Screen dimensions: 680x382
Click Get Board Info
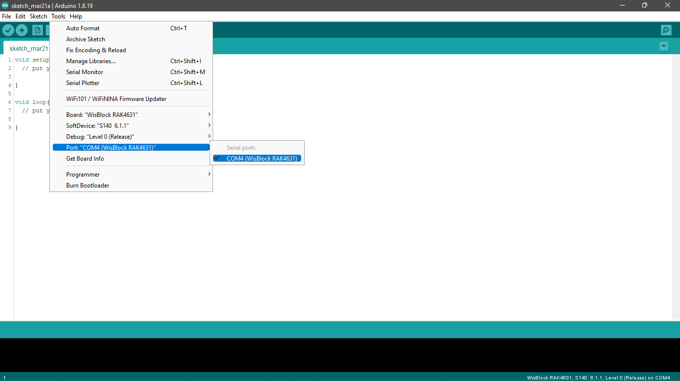pyautogui.click(x=131, y=159)
